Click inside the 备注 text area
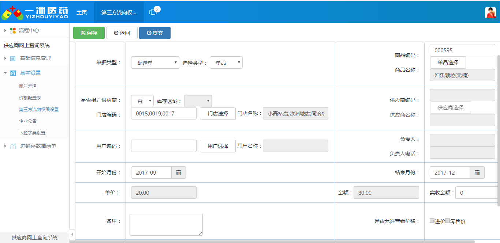The image size is (500, 243). [165, 224]
